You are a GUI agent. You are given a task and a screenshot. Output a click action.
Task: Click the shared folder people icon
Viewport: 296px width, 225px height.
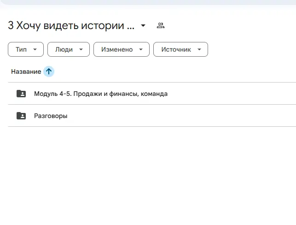click(x=160, y=25)
